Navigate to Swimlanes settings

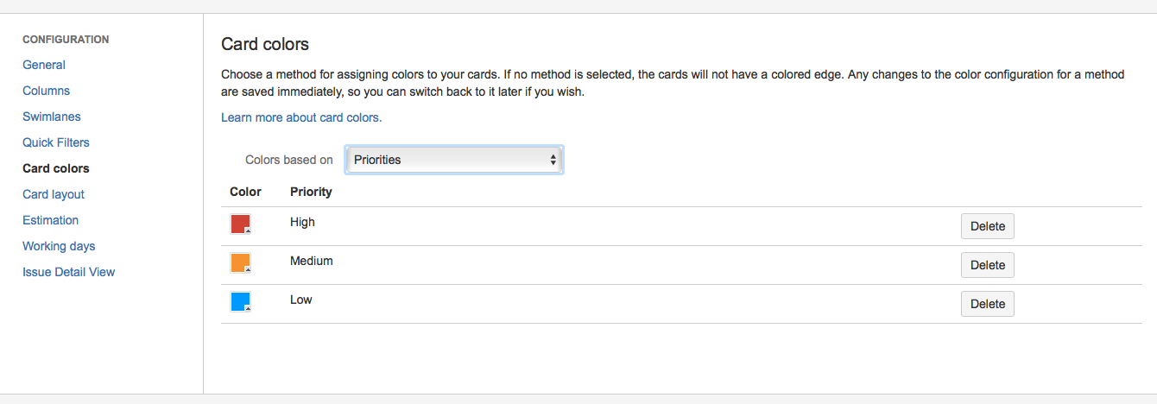tap(52, 117)
